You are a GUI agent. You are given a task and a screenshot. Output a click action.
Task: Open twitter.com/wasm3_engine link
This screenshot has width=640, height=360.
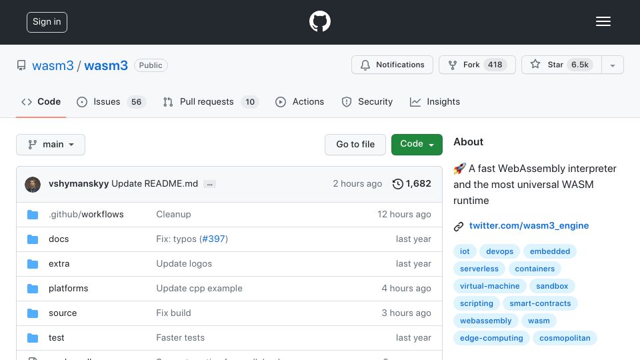tap(529, 226)
